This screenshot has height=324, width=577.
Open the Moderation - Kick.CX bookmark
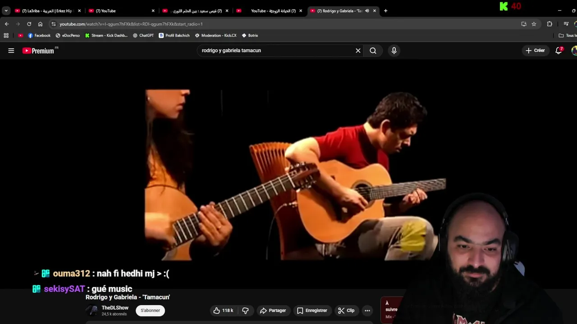pyautogui.click(x=215, y=36)
